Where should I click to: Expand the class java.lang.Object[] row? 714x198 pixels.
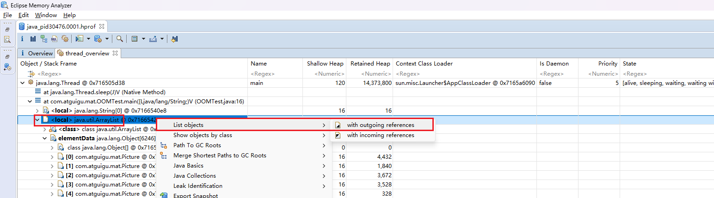[53, 147]
